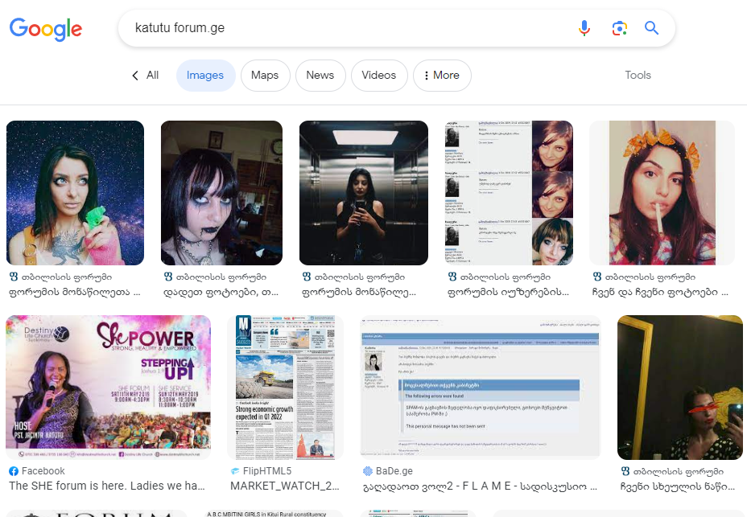747x517 pixels.
Task: Click the Google logo
Action: click(x=46, y=30)
